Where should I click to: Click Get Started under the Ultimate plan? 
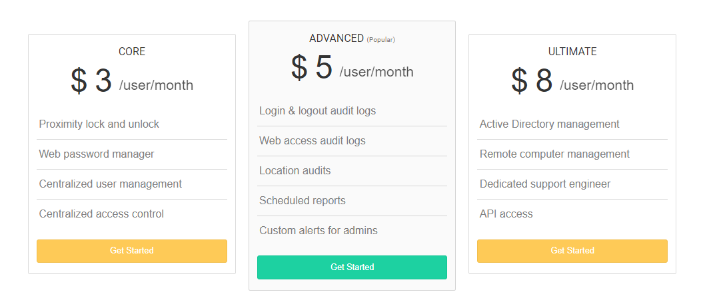pos(572,251)
